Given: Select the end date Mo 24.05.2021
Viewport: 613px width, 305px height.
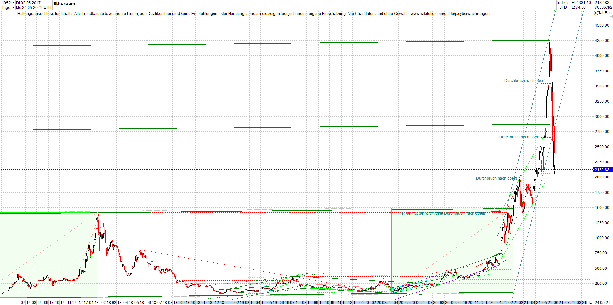Looking at the screenshot, I should coord(29,7).
